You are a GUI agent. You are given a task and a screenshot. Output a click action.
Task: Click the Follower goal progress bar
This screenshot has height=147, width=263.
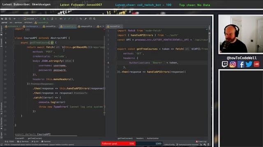tap(132, 144)
